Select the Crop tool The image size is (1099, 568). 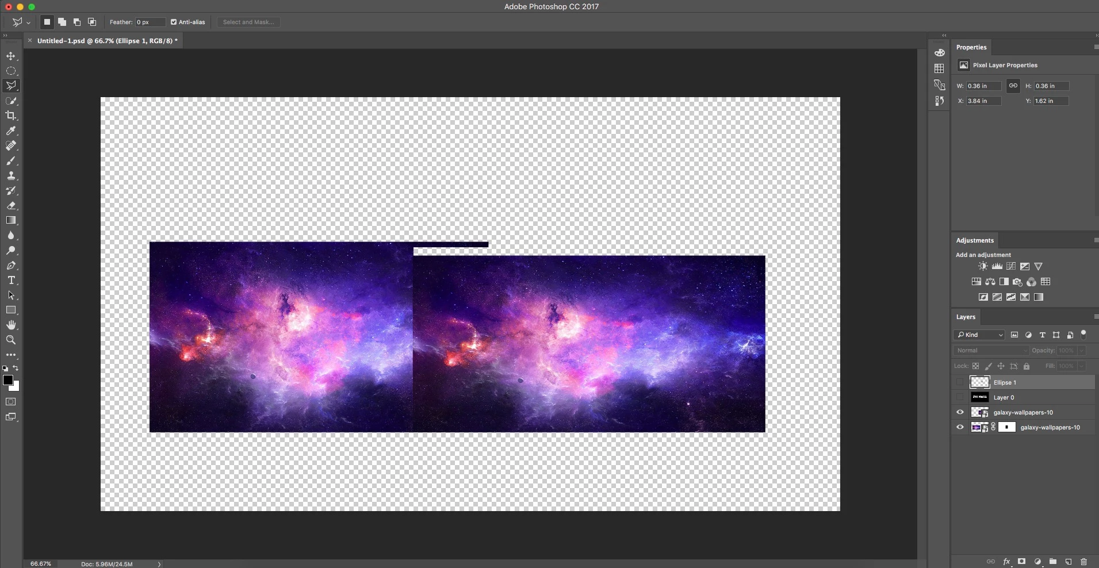click(11, 116)
